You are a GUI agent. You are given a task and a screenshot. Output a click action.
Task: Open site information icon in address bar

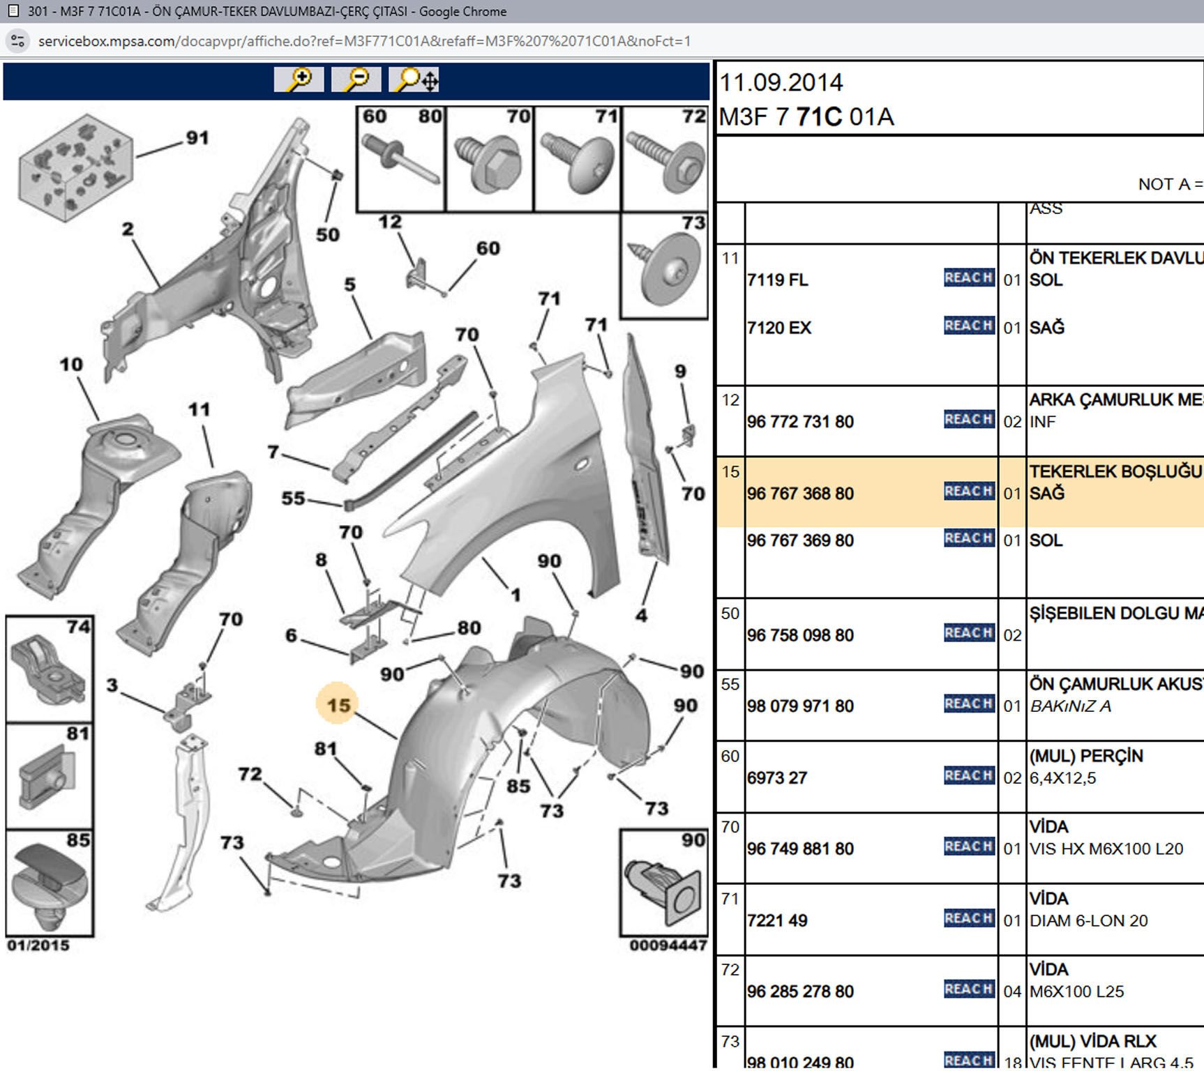click(x=18, y=41)
